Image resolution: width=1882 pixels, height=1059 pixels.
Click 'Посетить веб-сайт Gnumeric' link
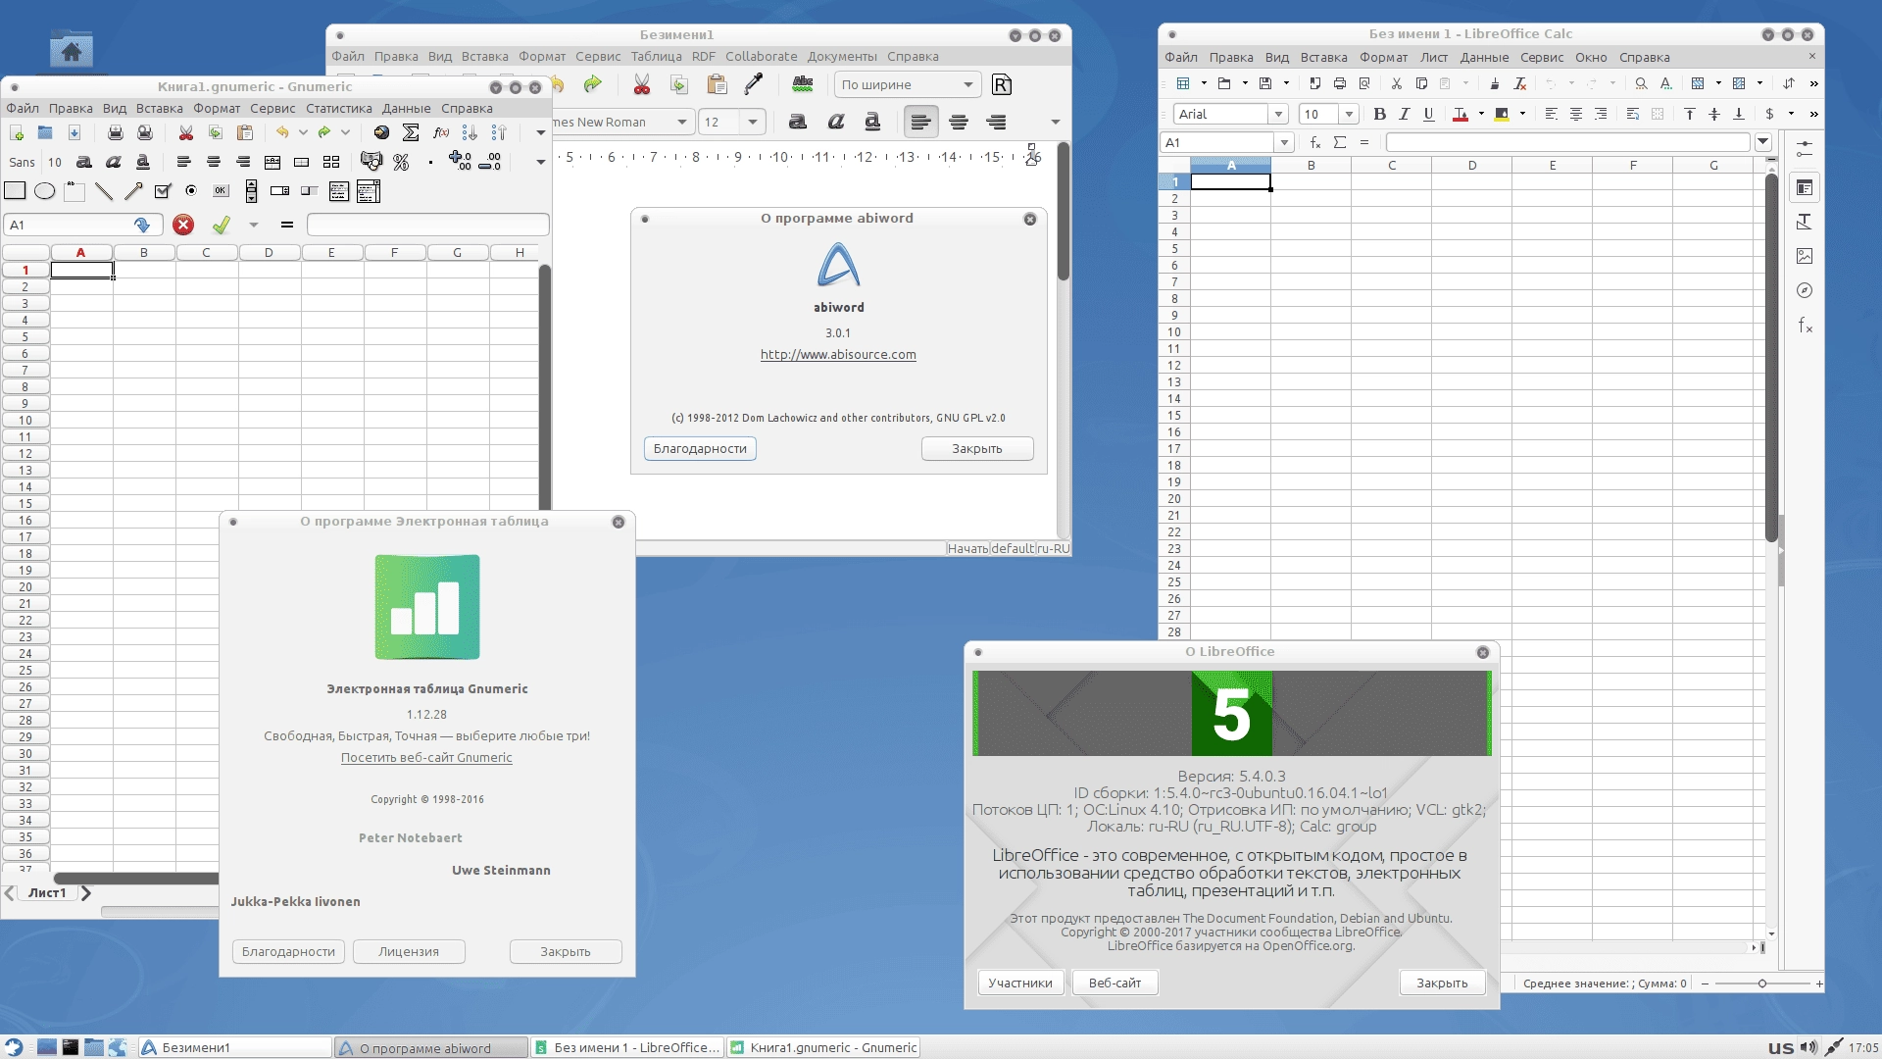(x=426, y=757)
